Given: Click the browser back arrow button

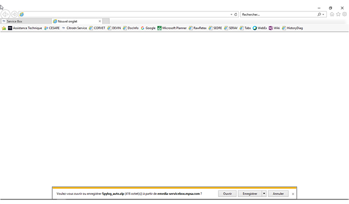Looking at the screenshot, I should pos(5,14).
